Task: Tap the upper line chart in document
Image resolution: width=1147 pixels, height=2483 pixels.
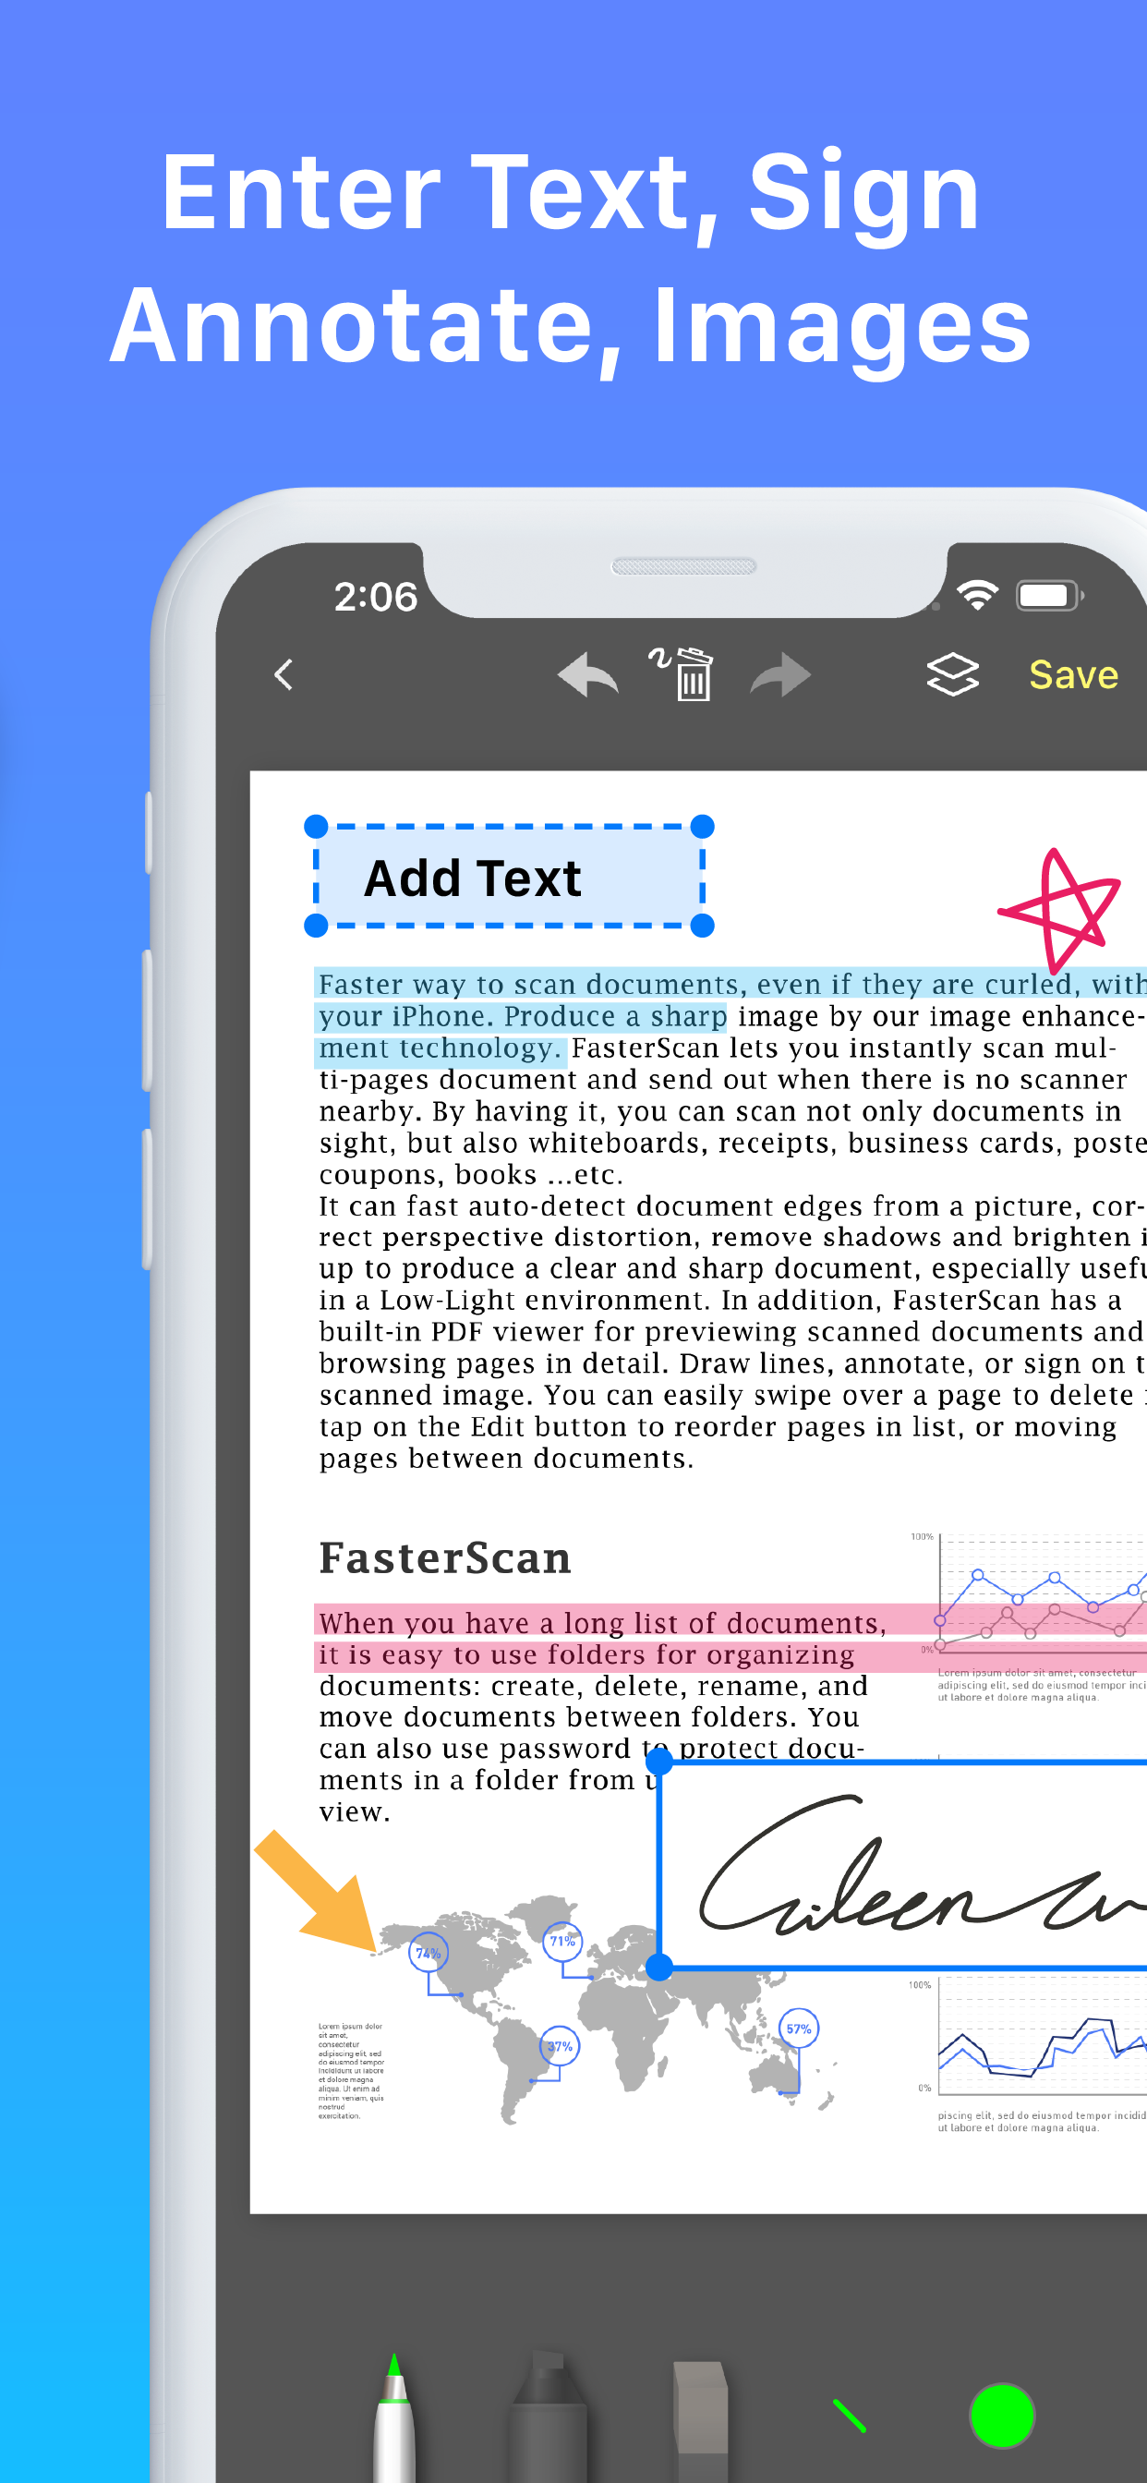Action: [1029, 1593]
